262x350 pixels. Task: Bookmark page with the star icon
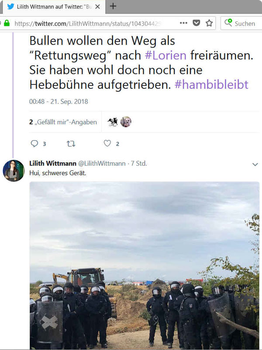click(209, 23)
